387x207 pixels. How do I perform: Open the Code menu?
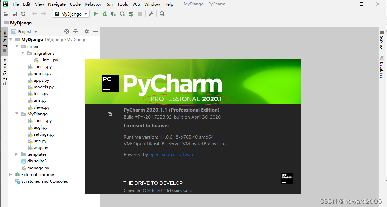pyautogui.click(x=75, y=4)
